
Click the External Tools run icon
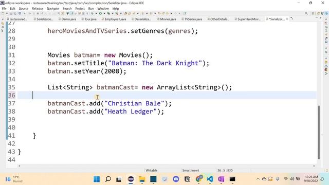pos(117,13)
